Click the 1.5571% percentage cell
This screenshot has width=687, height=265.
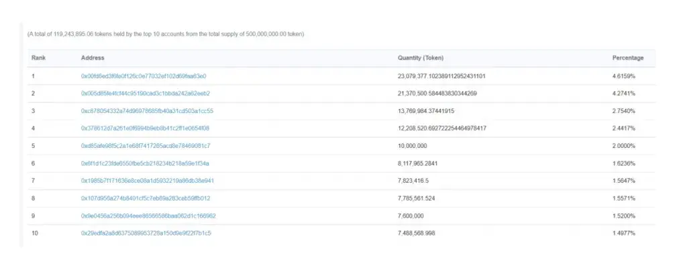pyautogui.click(x=624, y=198)
